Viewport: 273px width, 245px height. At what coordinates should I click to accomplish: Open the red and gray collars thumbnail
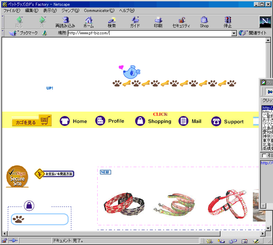(124, 203)
